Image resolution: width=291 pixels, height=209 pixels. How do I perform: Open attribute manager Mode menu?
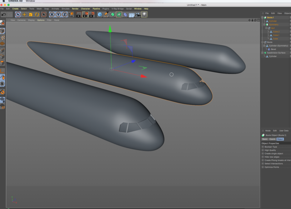(x=268, y=131)
